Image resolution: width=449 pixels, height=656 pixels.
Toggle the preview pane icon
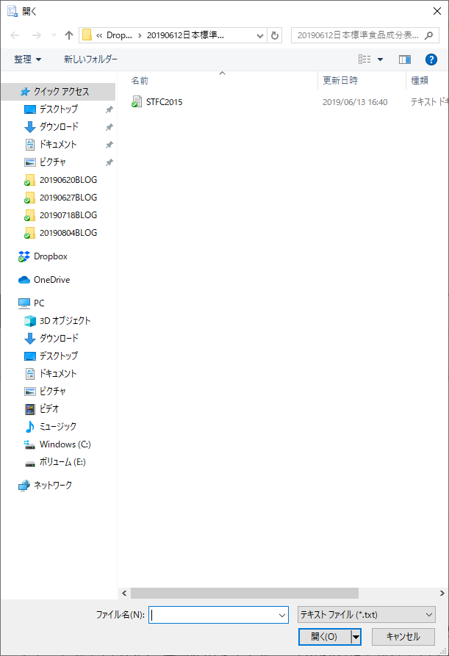pyautogui.click(x=405, y=60)
